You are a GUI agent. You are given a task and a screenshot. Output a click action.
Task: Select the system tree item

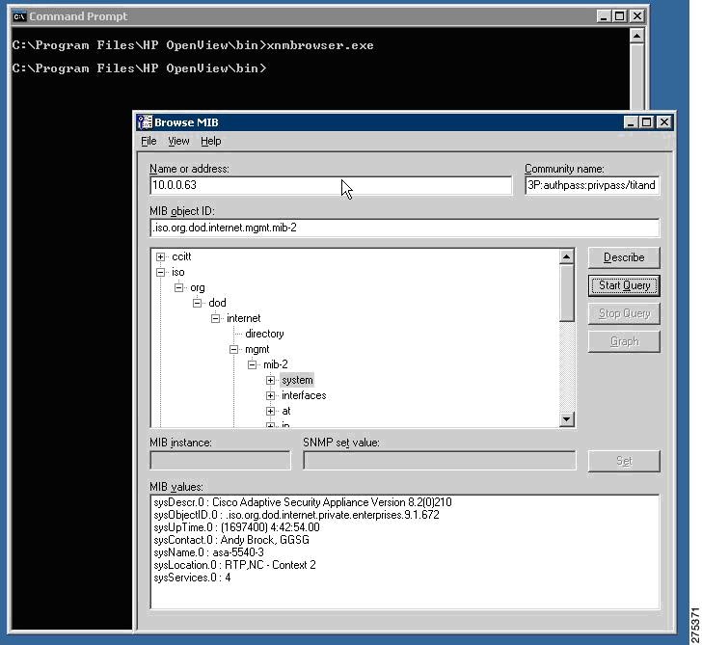[297, 380]
